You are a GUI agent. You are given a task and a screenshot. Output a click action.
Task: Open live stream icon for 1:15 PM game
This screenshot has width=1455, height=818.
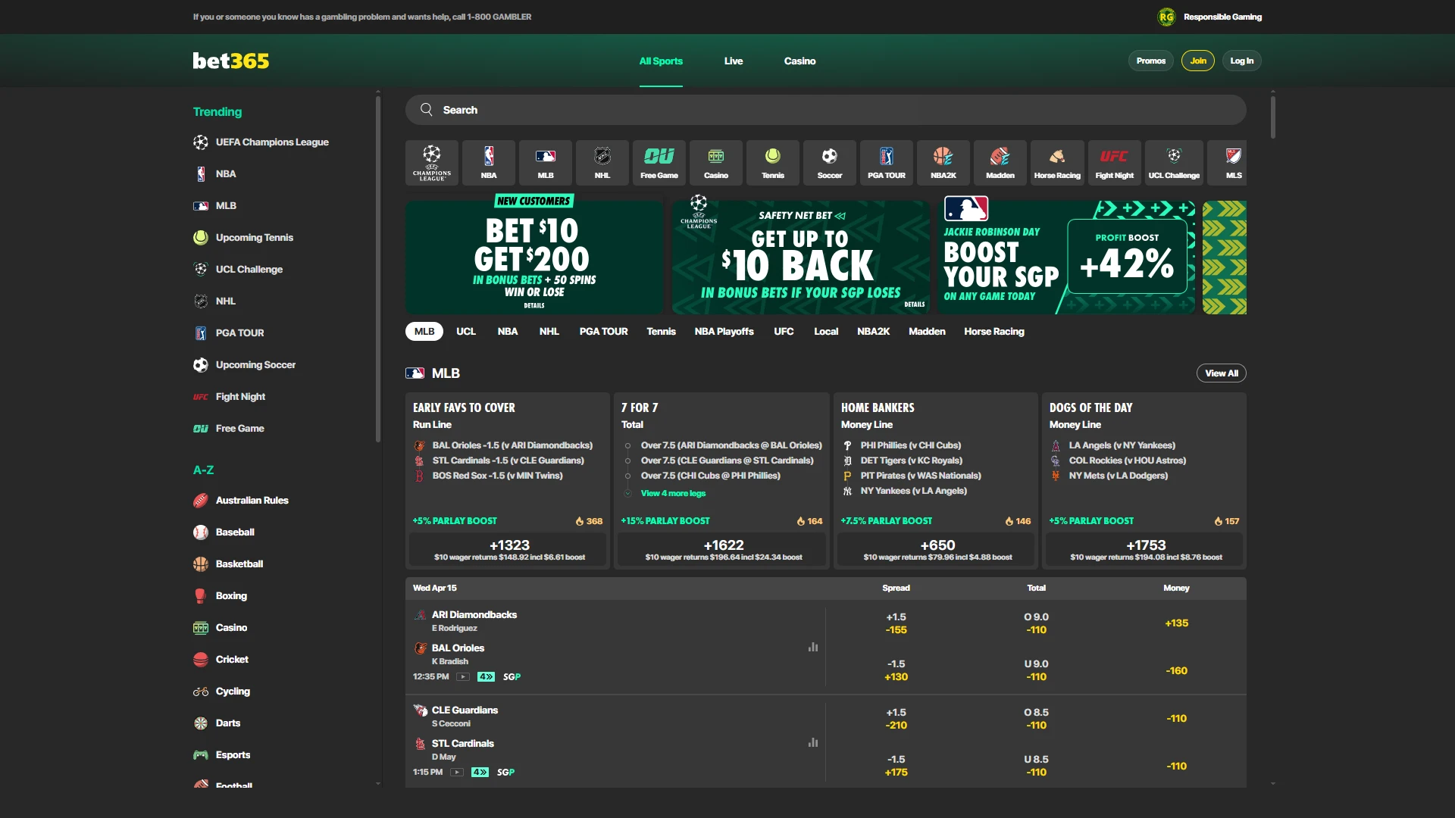[457, 772]
